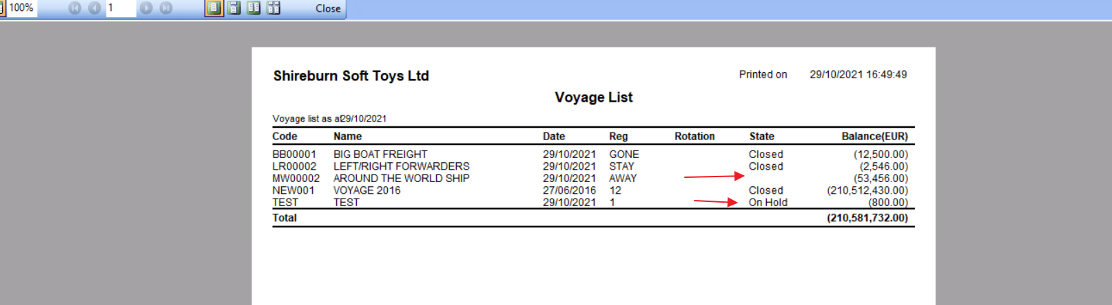Click the Code column header
Viewport: 1112px width, 305px height.
click(x=285, y=136)
